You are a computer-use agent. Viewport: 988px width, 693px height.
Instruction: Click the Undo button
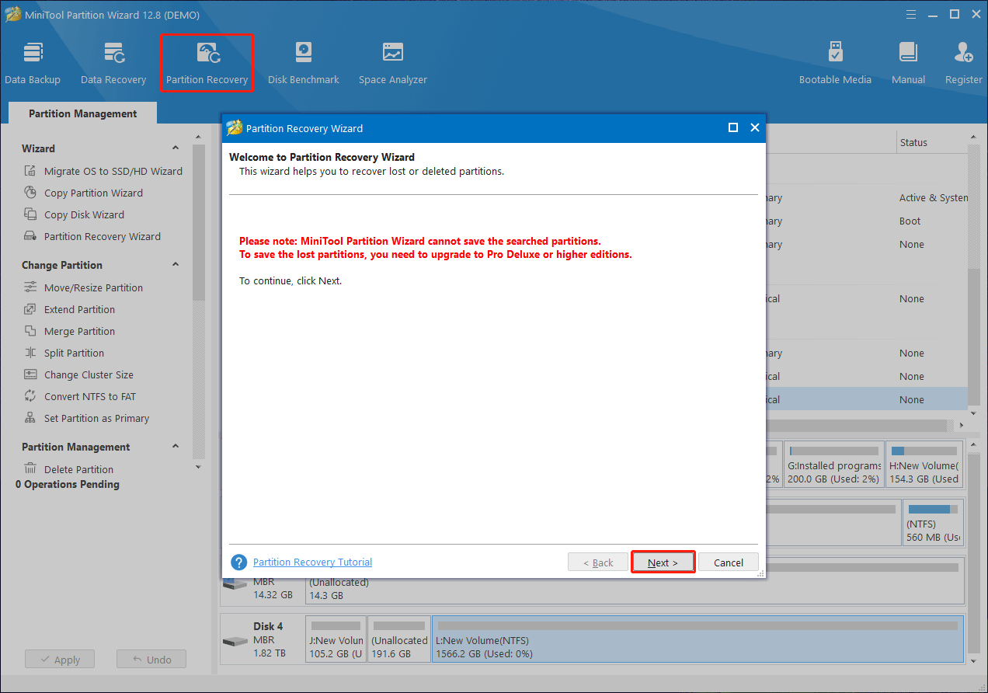click(151, 660)
